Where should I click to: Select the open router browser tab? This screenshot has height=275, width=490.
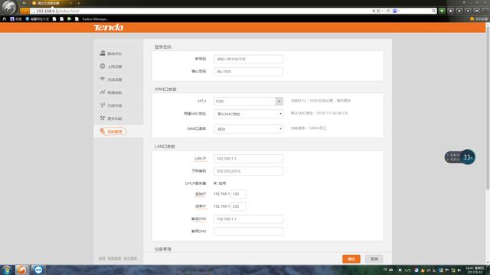[52, 3]
